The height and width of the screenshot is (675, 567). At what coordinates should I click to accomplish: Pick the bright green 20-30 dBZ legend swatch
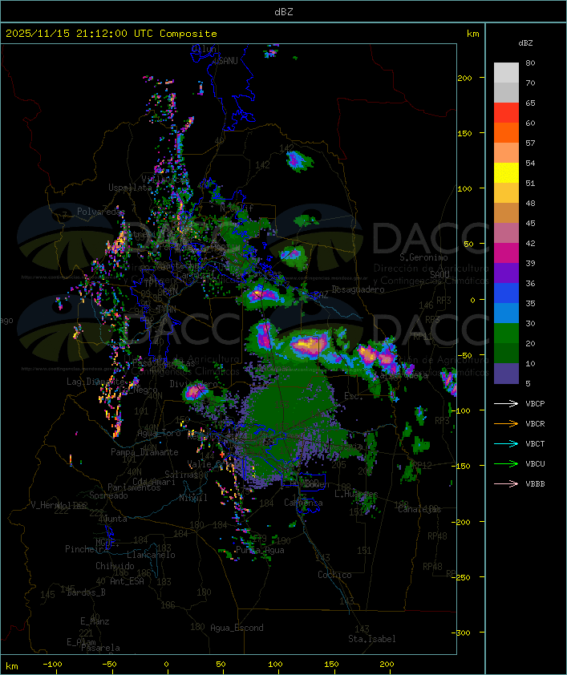506,333
